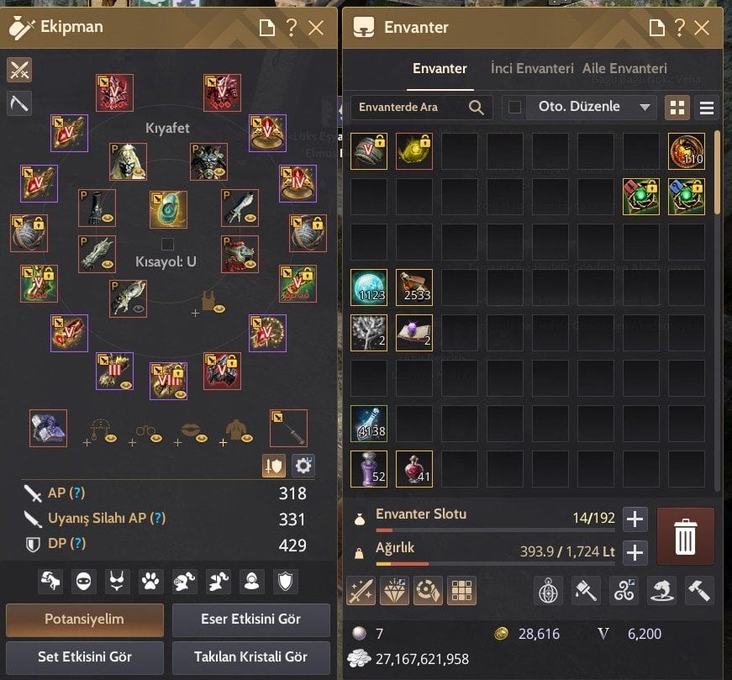Open the enhancement sword icon in inventory toolbar
732x680 pixels.
tap(361, 591)
